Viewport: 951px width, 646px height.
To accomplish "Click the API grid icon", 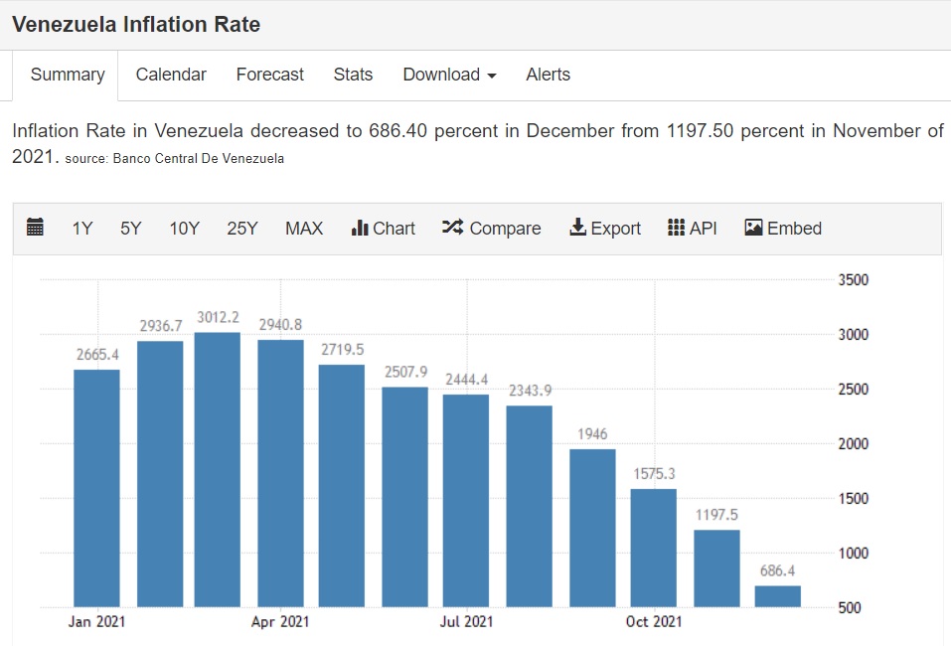I will click(676, 228).
